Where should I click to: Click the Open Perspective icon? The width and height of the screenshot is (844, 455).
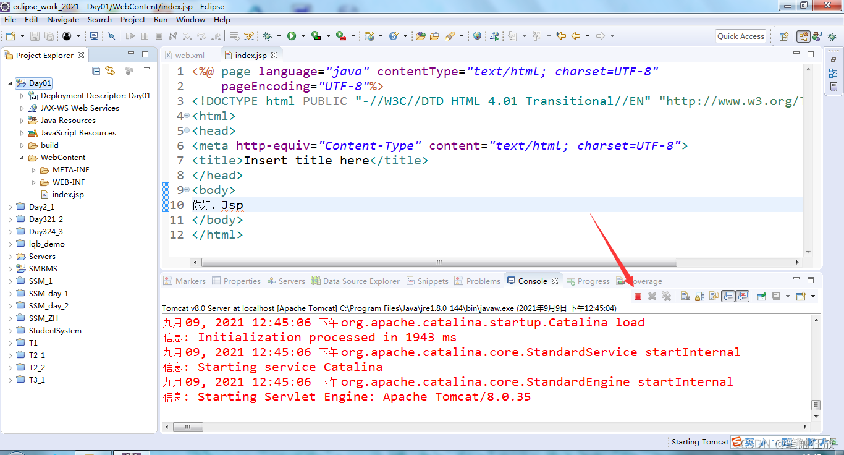tap(783, 36)
